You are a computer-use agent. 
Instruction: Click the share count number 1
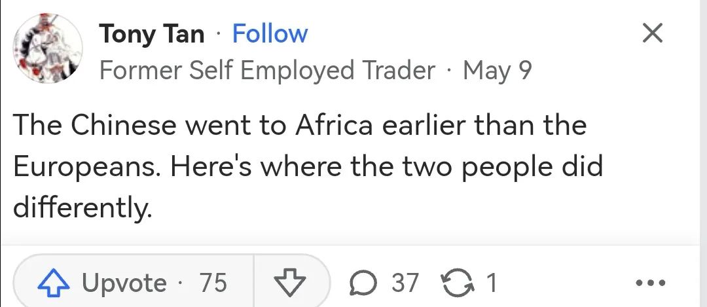[491, 283]
